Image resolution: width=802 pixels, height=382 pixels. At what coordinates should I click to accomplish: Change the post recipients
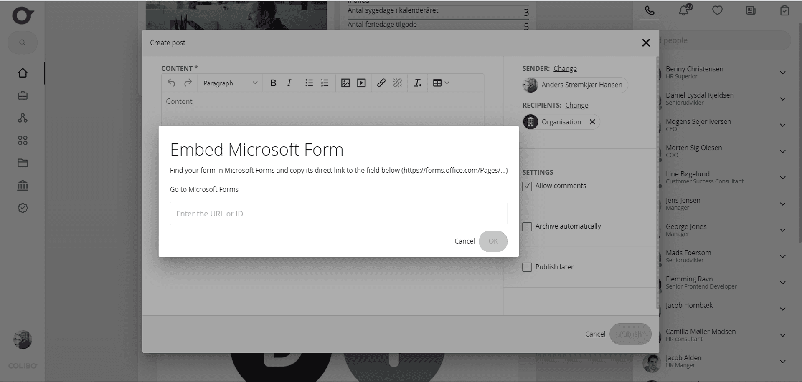tap(576, 105)
